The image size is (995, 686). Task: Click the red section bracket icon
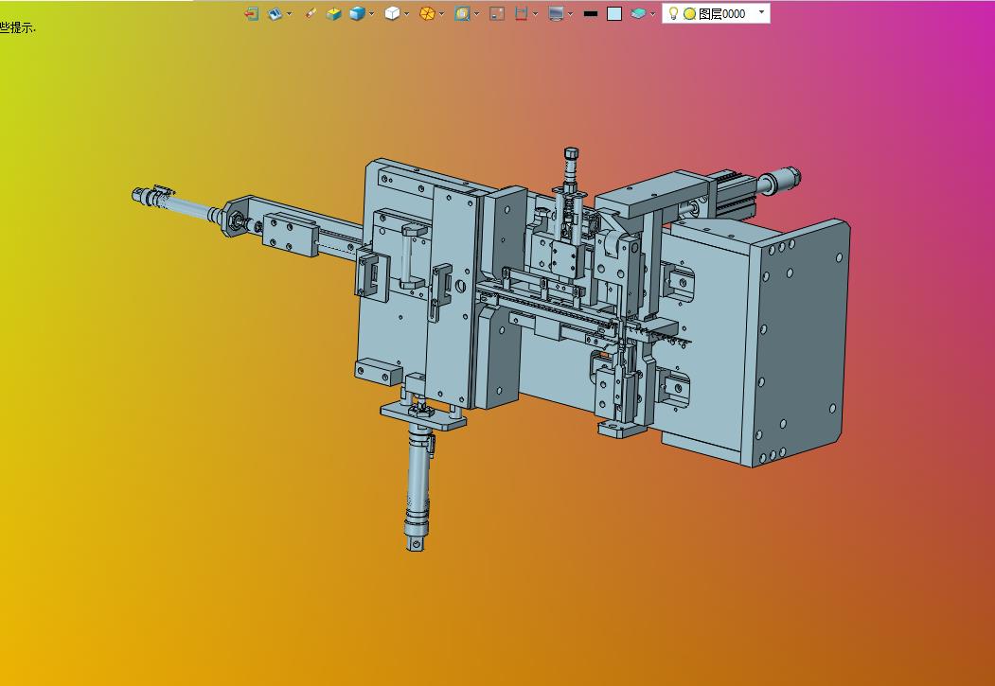click(521, 13)
